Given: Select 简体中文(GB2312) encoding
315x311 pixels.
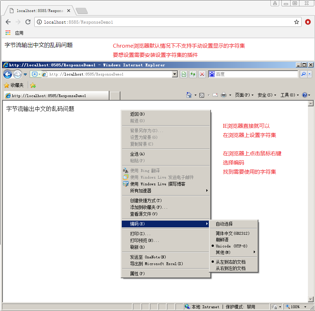Looking at the screenshot, I should 234,233.
